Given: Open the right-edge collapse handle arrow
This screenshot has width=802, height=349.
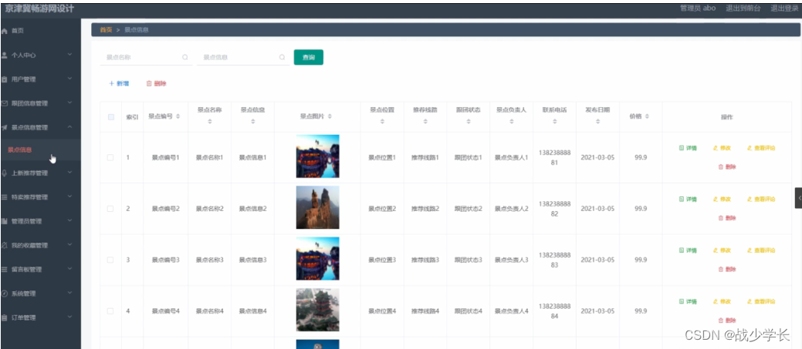Looking at the screenshot, I should click(x=798, y=198).
